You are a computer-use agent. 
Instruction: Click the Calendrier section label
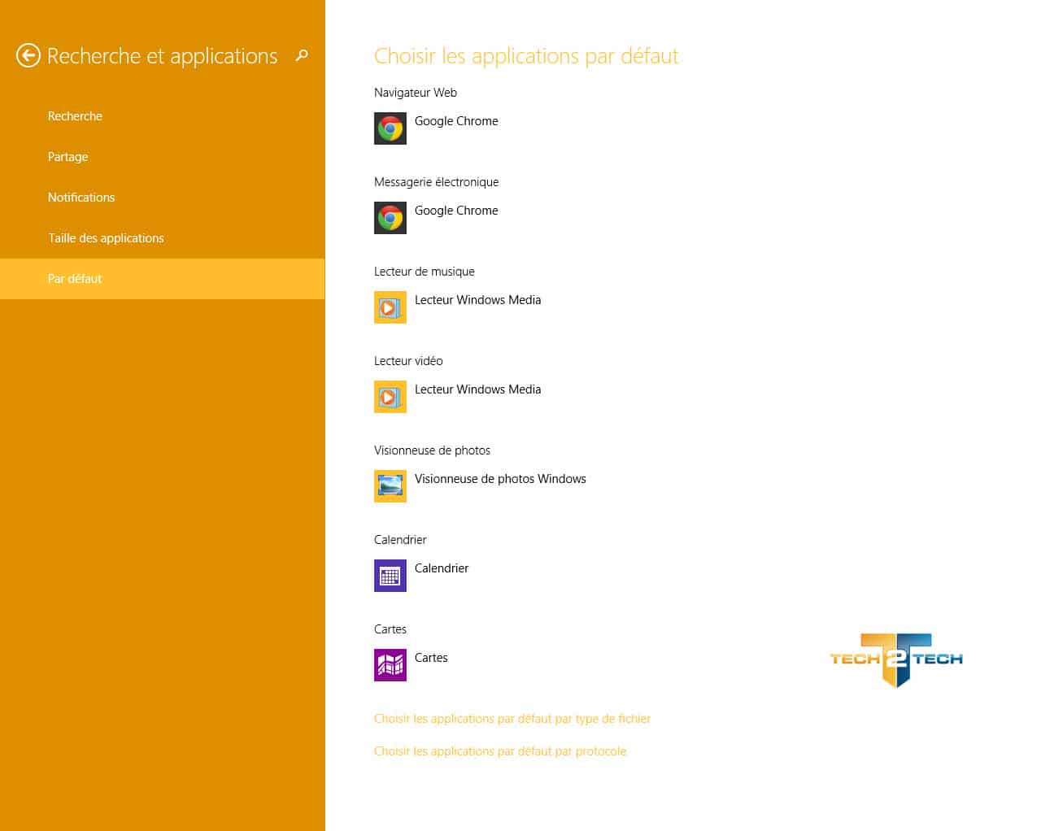[400, 540]
